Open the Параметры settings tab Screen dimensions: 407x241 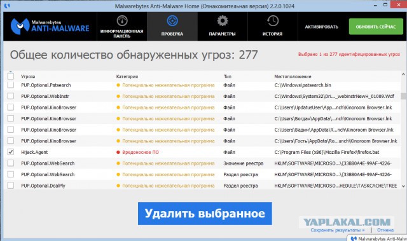pyautogui.click(x=222, y=27)
